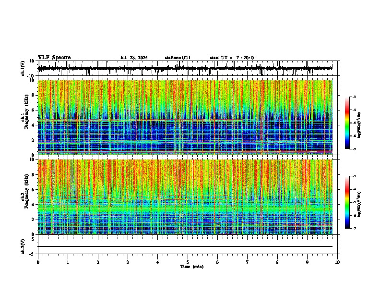Click the "6" kHz tick on ch.1 frequency axis
Viewport: 380px width, 294px height.
(x=33, y=110)
